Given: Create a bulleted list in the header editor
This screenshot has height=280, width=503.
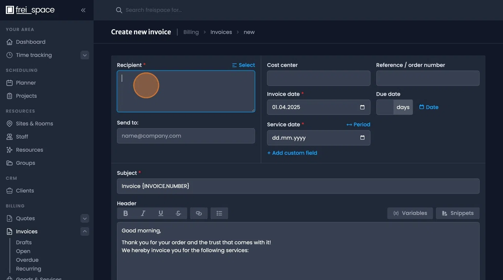Looking at the screenshot, I should [219, 213].
